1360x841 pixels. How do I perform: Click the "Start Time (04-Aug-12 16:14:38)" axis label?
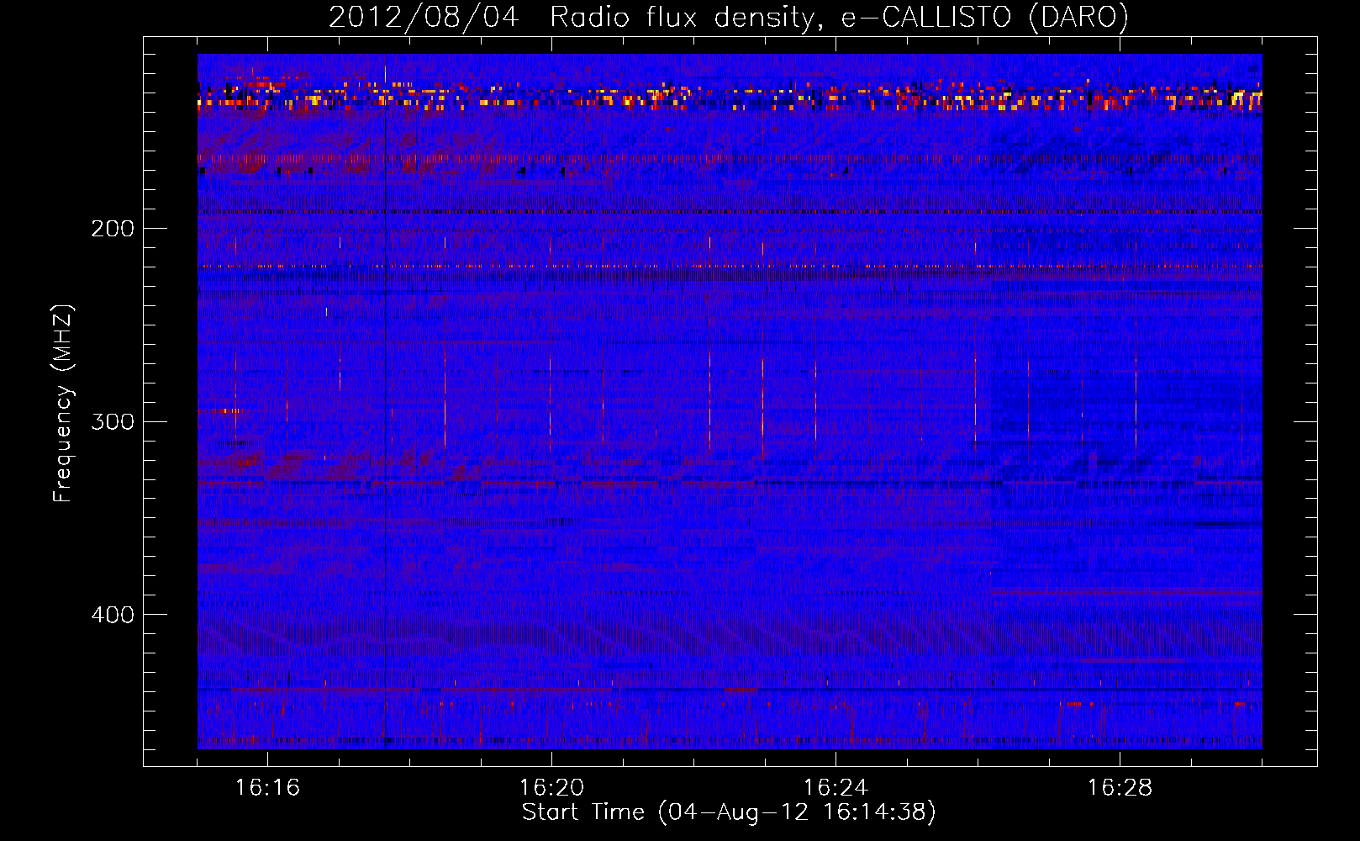pos(729,812)
